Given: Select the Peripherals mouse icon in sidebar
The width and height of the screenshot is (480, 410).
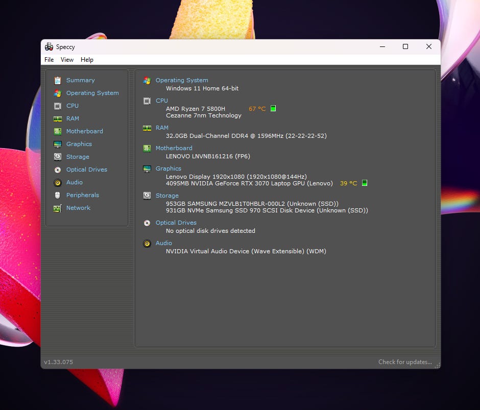Looking at the screenshot, I should tap(58, 195).
